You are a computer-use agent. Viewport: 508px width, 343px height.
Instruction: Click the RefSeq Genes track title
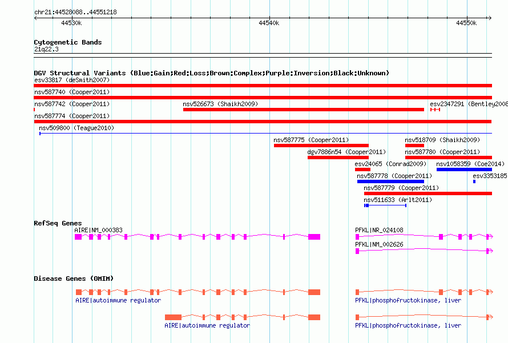tap(58, 223)
